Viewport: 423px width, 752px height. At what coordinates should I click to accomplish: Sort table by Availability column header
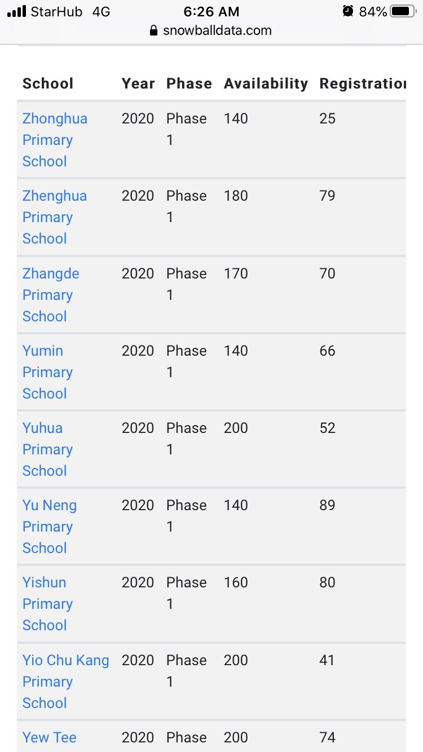click(266, 83)
